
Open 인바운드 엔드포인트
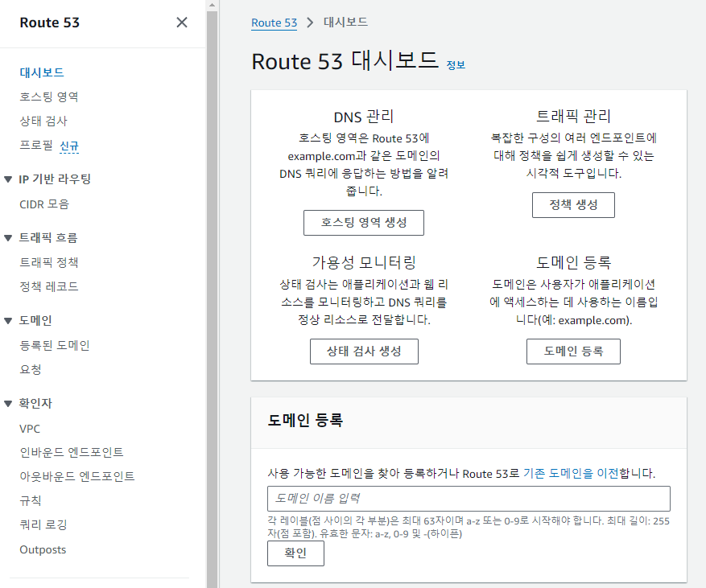72,452
